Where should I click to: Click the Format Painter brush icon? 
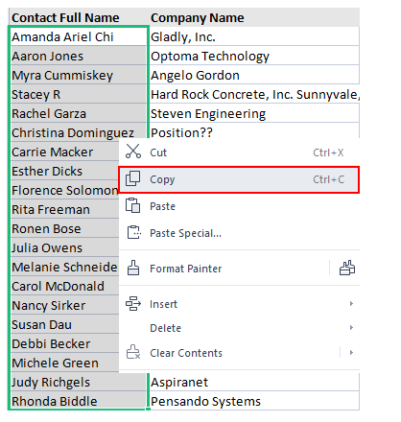click(133, 268)
